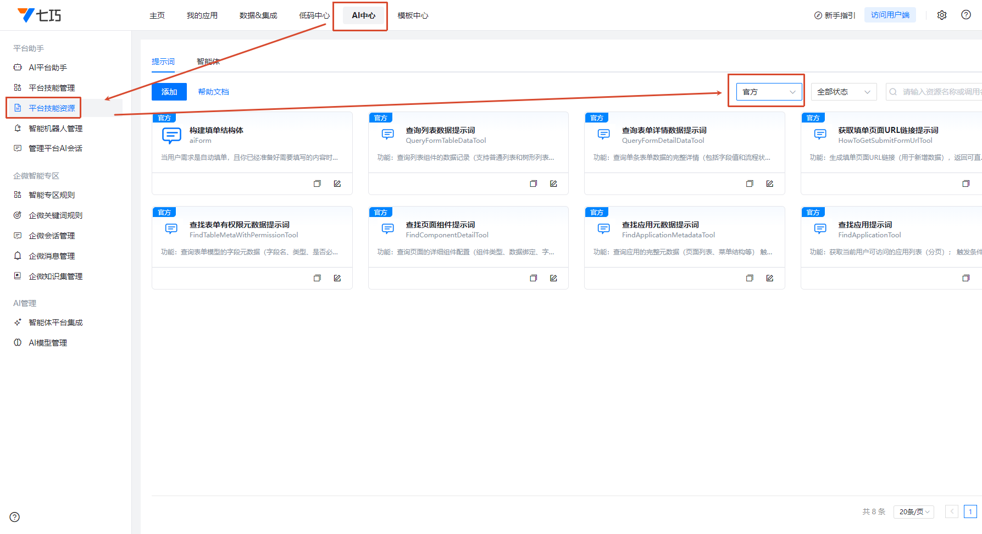Click the FindTableMetaWithPermissionTool subtitle
This screenshot has width=982, height=534.
pos(244,235)
